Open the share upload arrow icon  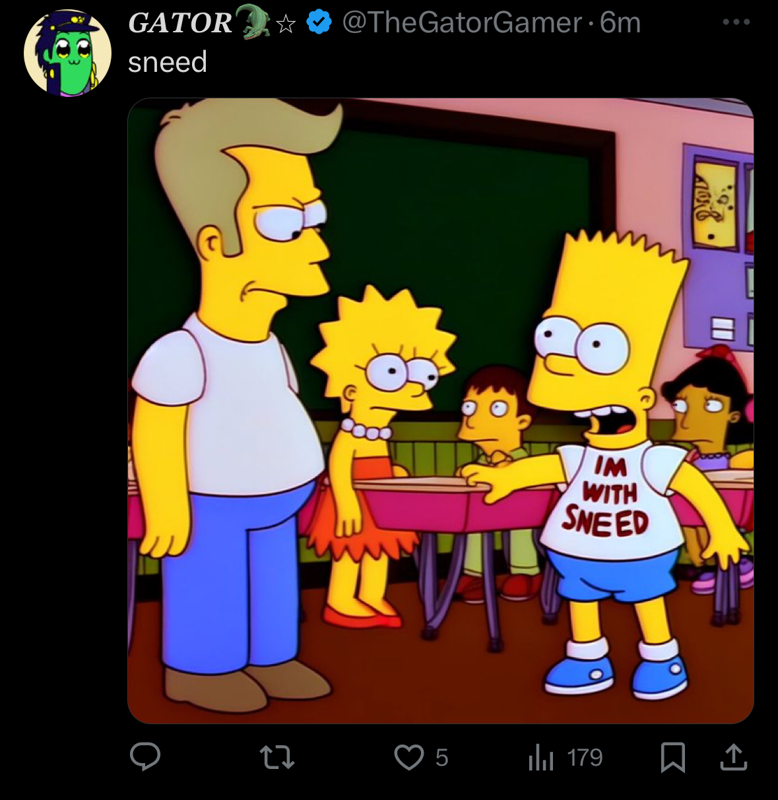click(x=732, y=757)
